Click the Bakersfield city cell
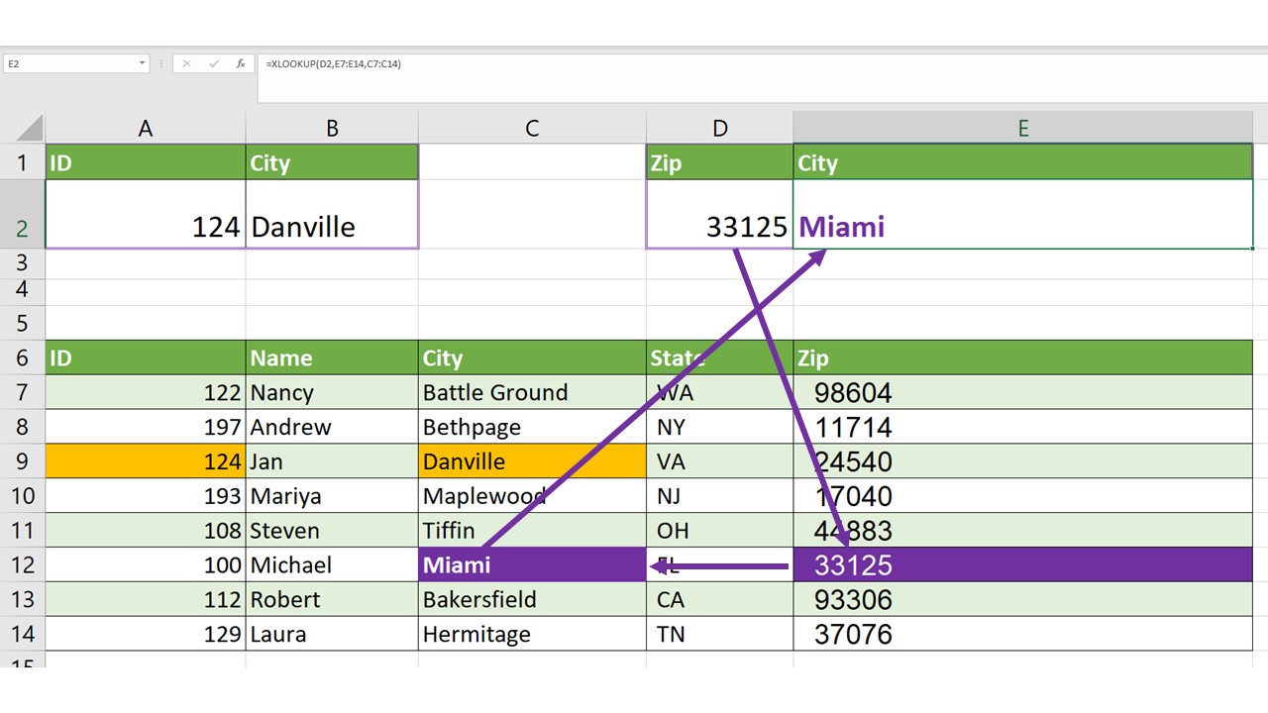Screen dimensions: 1268x713 532,599
